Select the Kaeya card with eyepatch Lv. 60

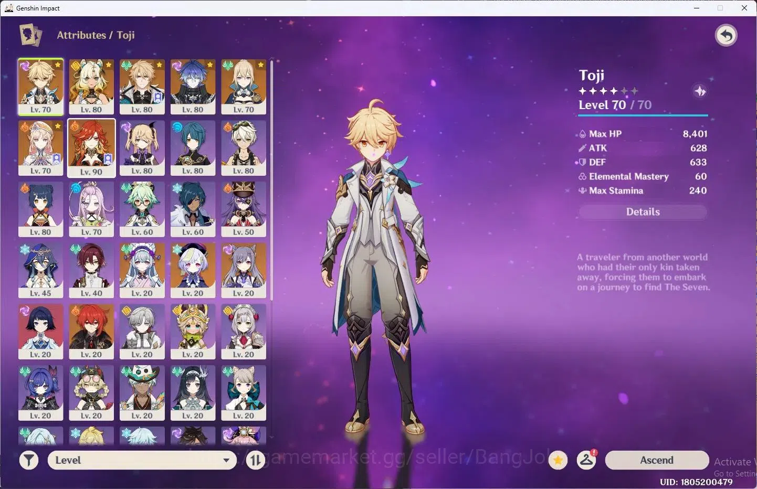click(193, 209)
